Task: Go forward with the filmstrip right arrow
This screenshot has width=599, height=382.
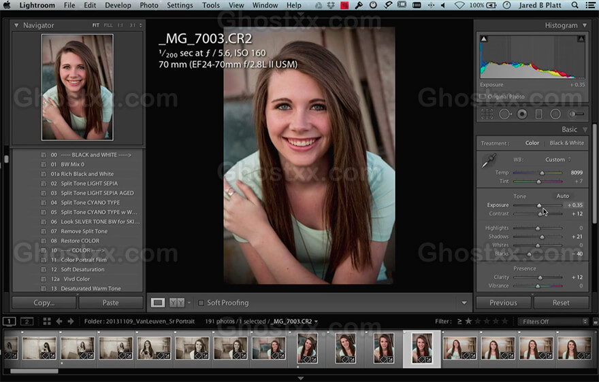Action: 71,322
